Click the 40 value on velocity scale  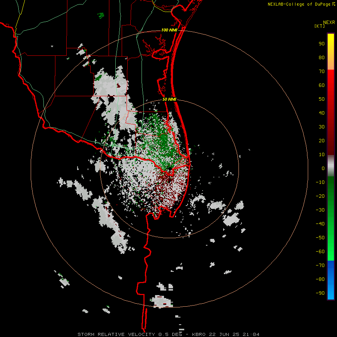click(x=322, y=113)
